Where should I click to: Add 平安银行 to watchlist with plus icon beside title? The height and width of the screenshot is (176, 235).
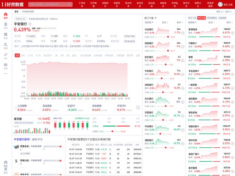[x=30, y=24]
